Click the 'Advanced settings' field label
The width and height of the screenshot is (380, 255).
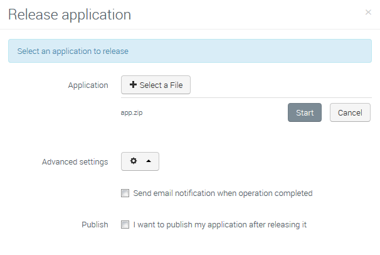pos(75,162)
